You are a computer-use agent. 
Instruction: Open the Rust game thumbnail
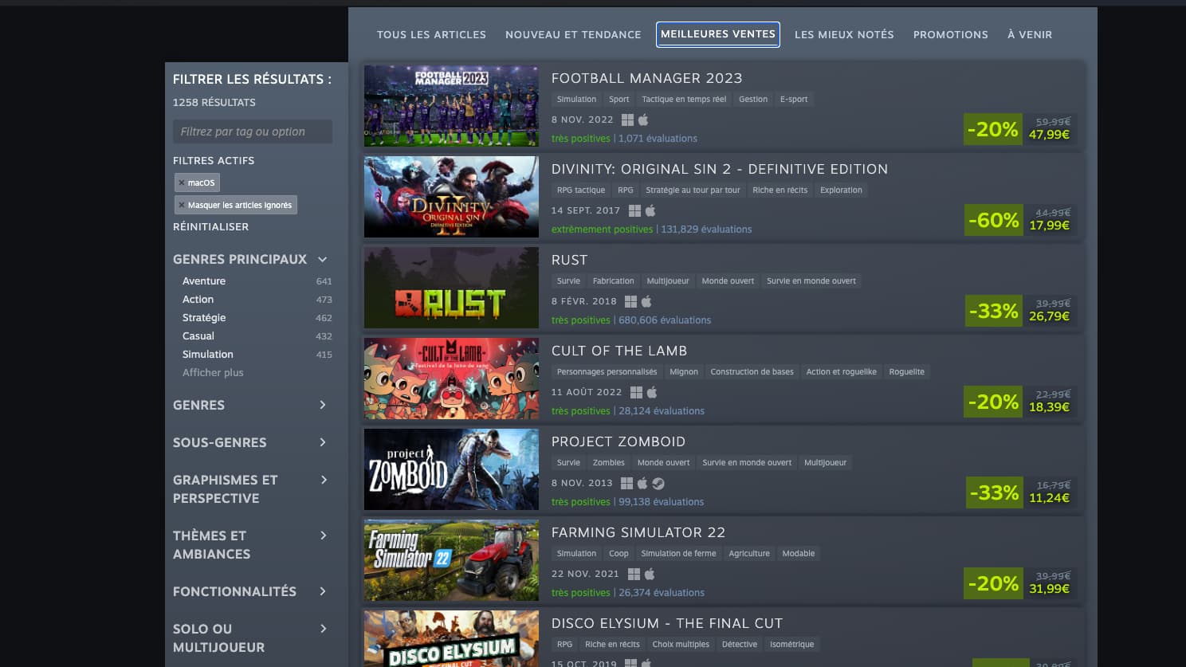451,288
